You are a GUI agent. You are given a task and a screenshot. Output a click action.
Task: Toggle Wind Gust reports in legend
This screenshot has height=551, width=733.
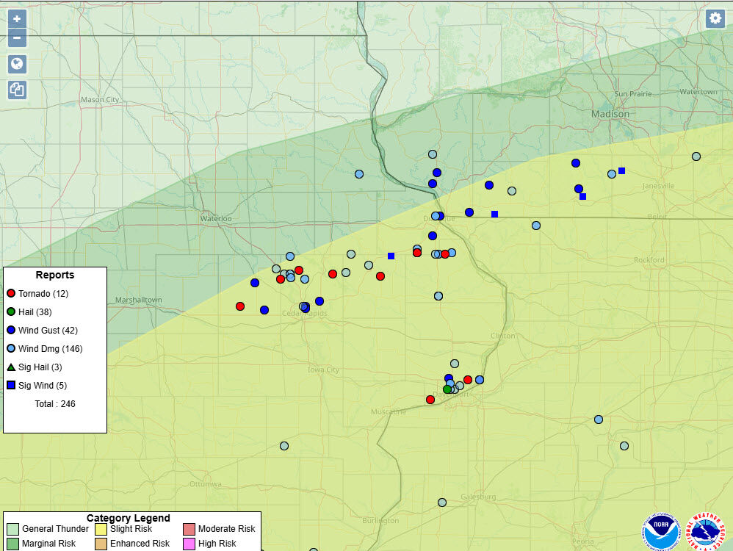[x=11, y=331]
